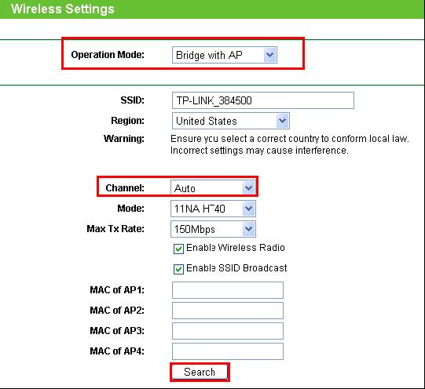Click the MAC of AP2 input field
Screen dimensions: 425x389
[x=228, y=311]
